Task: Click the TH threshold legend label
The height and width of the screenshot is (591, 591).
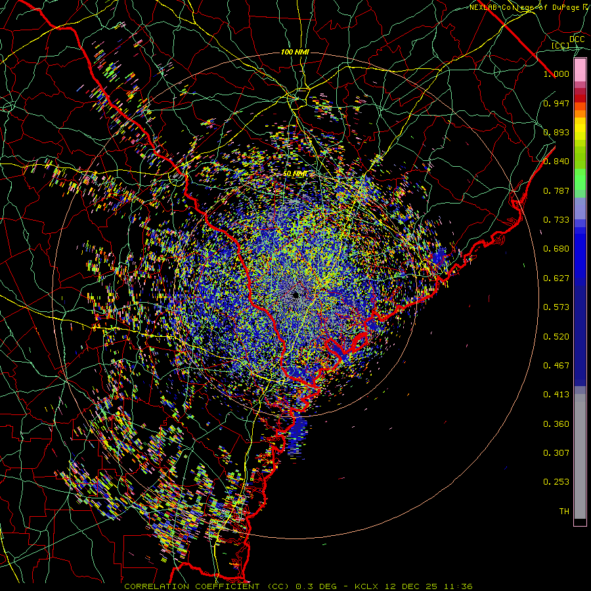Action: [564, 512]
